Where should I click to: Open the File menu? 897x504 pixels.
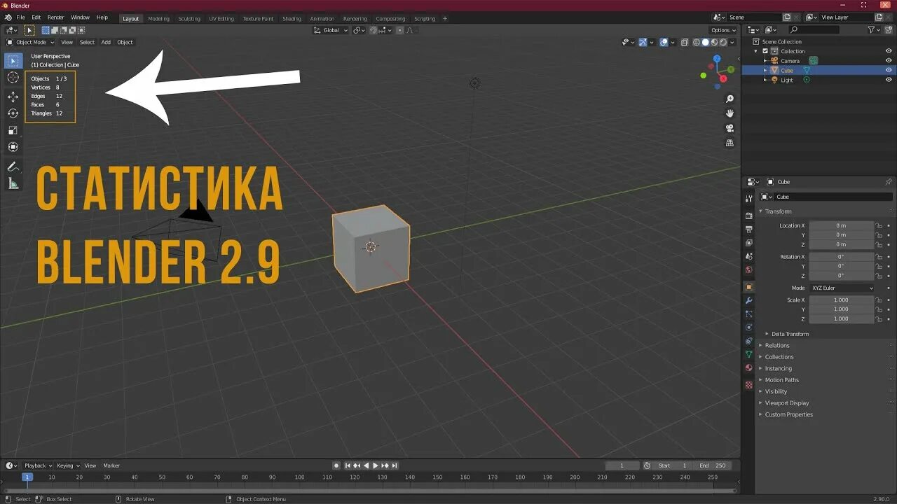point(20,17)
